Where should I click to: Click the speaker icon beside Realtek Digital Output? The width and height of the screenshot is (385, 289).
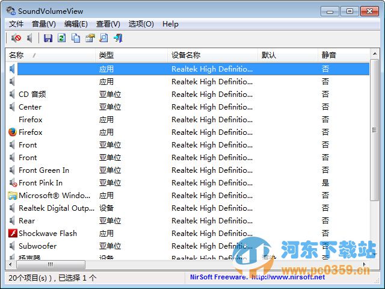click(12, 208)
